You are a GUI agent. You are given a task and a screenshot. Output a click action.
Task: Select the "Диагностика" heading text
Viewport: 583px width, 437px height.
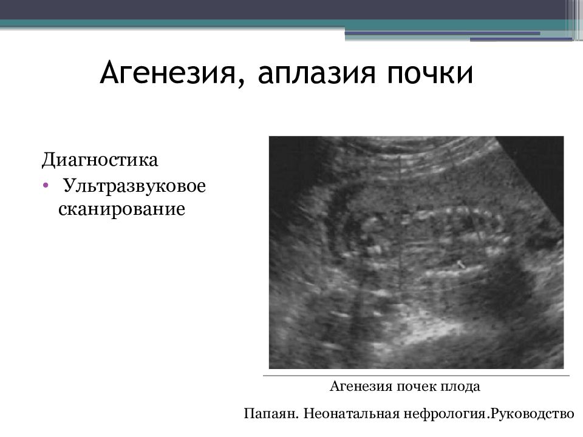pyautogui.click(x=100, y=160)
